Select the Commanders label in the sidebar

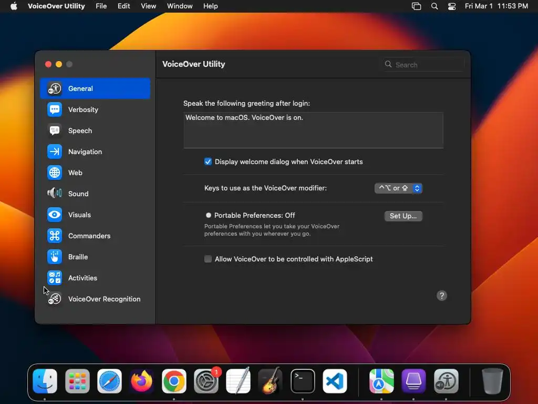(x=89, y=236)
